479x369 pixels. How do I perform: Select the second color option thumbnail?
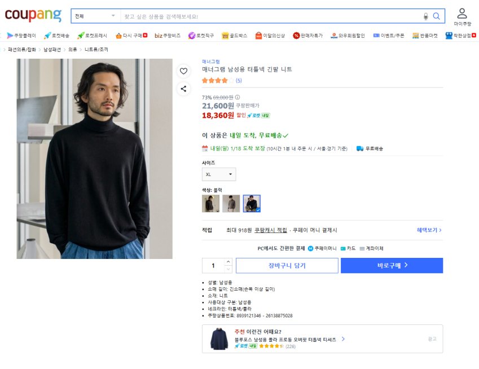point(231,204)
